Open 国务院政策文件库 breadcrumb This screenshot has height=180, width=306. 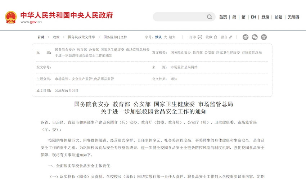click(x=81, y=37)
